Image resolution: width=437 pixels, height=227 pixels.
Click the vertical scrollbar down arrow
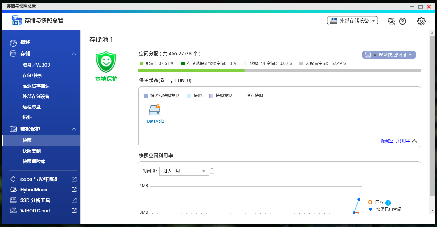click(x=432, y=210)
